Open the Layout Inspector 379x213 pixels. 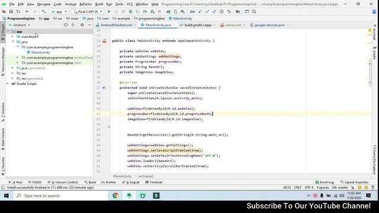click(354, 182)
